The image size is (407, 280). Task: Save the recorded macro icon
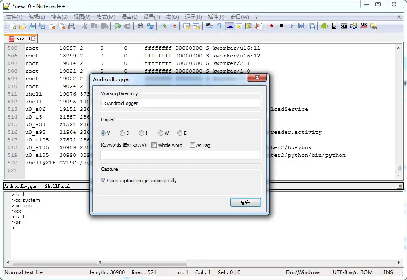(311, 26)
